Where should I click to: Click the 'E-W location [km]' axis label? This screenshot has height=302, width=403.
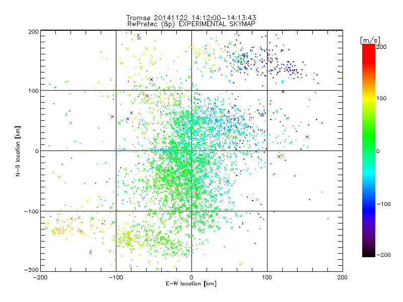point(191,283)
